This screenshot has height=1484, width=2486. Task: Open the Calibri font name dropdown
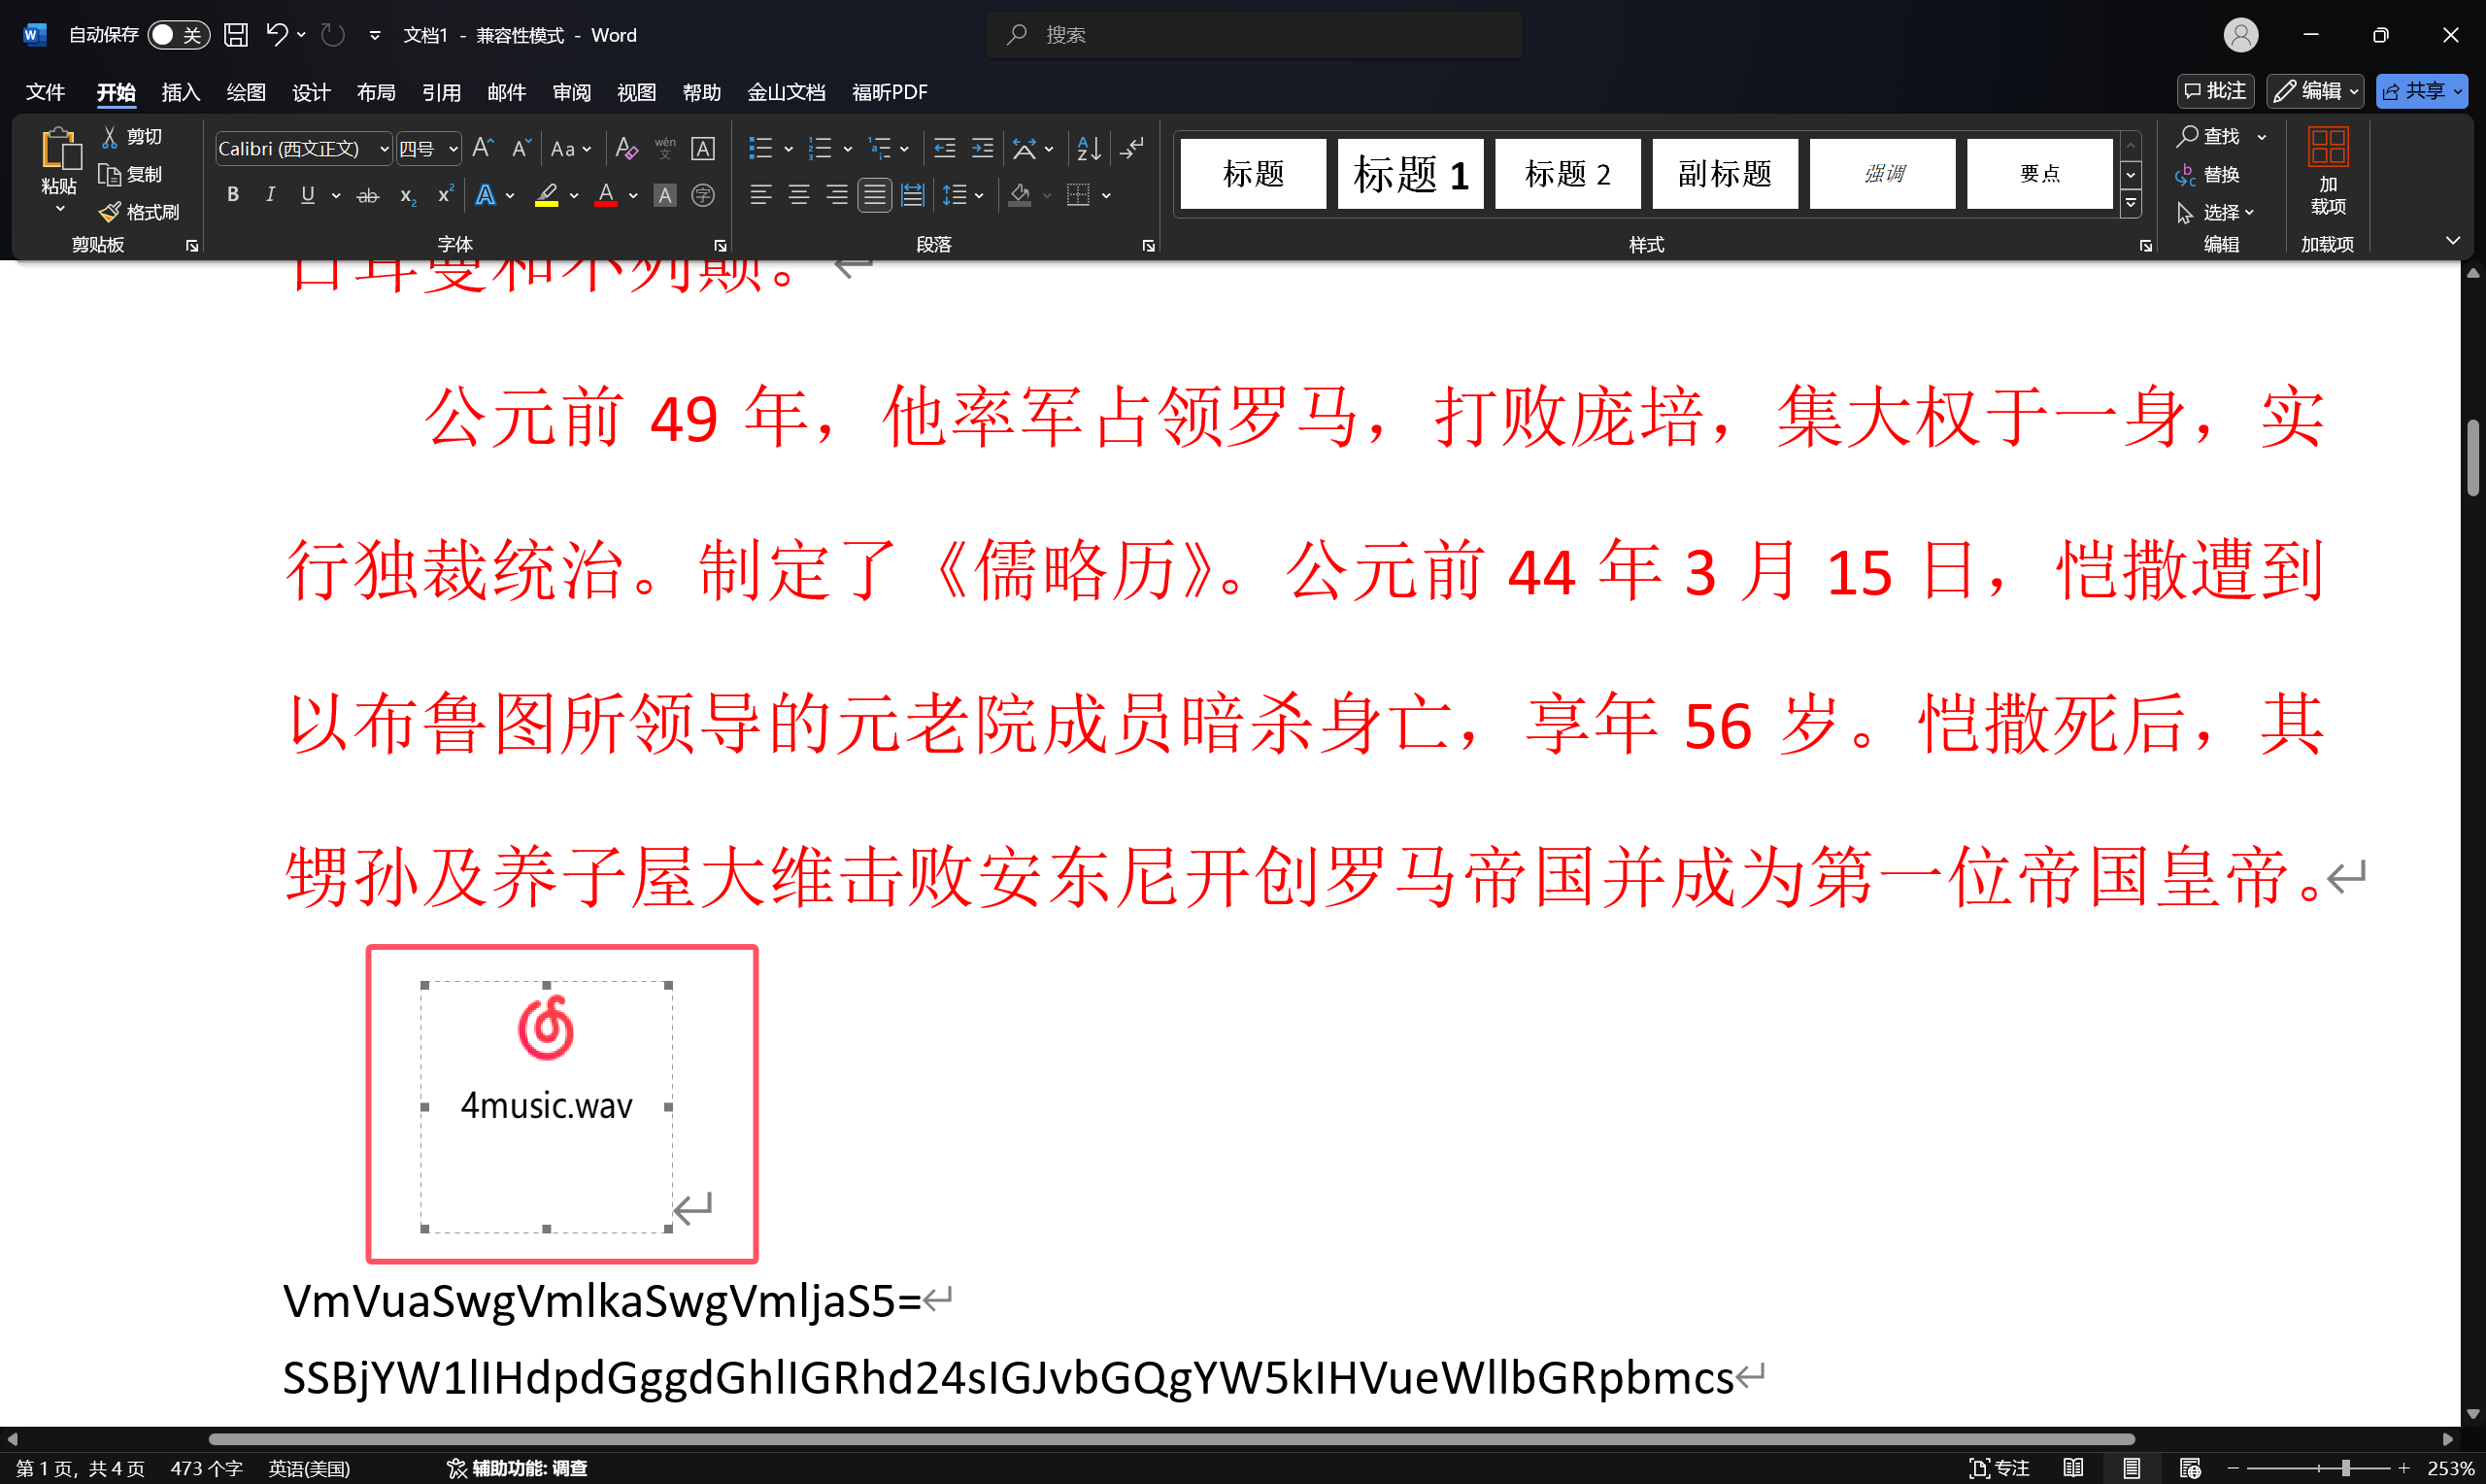384,149
